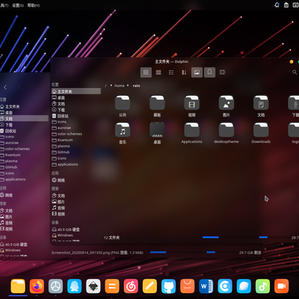Viewport: 299px width, 299px height.
Task: Click the root '/' breadcrumb in location bar
Action: [106, 85]
